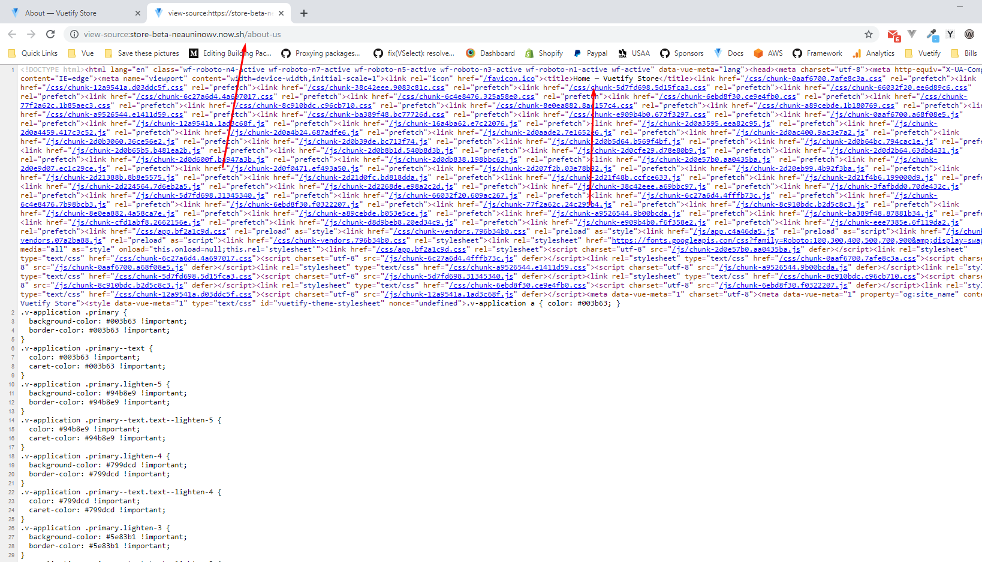Open the Y extension icon
Screen dimensions: 982x562
pos(950,34)
